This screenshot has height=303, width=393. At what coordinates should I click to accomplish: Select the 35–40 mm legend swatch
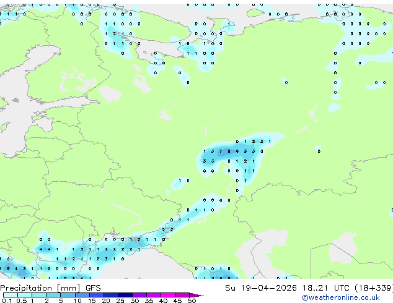pyautogui.click(x=154, y=295)
